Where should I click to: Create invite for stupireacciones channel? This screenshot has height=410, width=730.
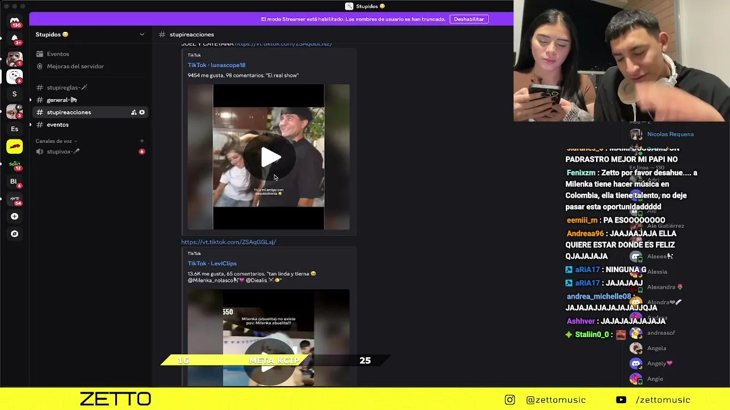click(133, 112)
